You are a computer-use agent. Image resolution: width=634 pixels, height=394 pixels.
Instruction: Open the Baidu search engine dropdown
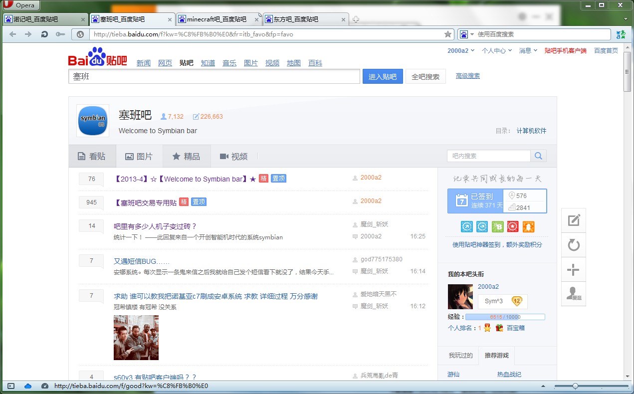(x=467, y=34)
